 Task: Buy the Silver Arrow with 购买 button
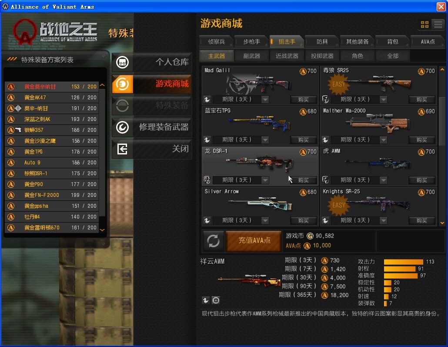coord(304,220)
